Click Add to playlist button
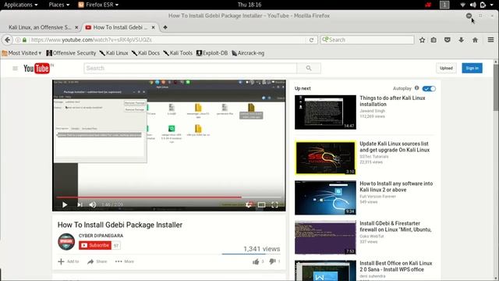Screen dimensions: 499x281 pos(69,261)
